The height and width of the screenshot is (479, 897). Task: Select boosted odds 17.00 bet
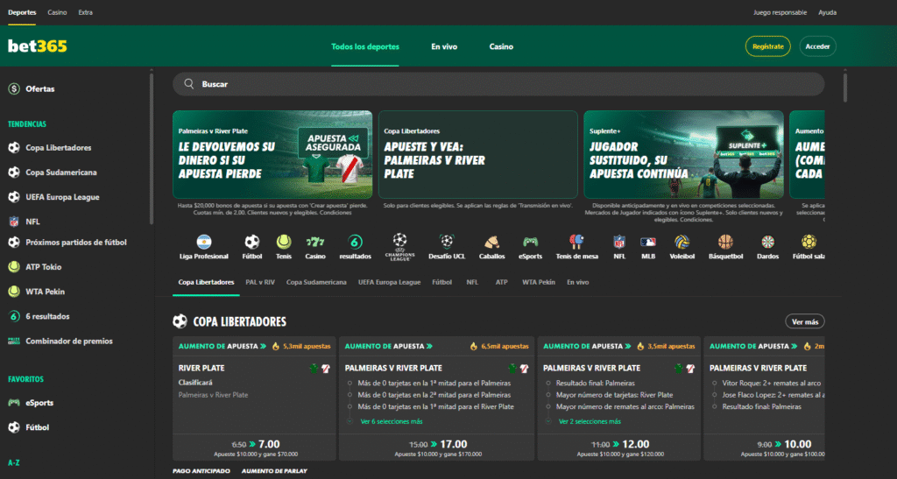437,447
